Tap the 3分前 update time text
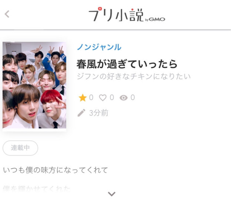Viewport: 231px width, 214px height. tap(99, 113)
